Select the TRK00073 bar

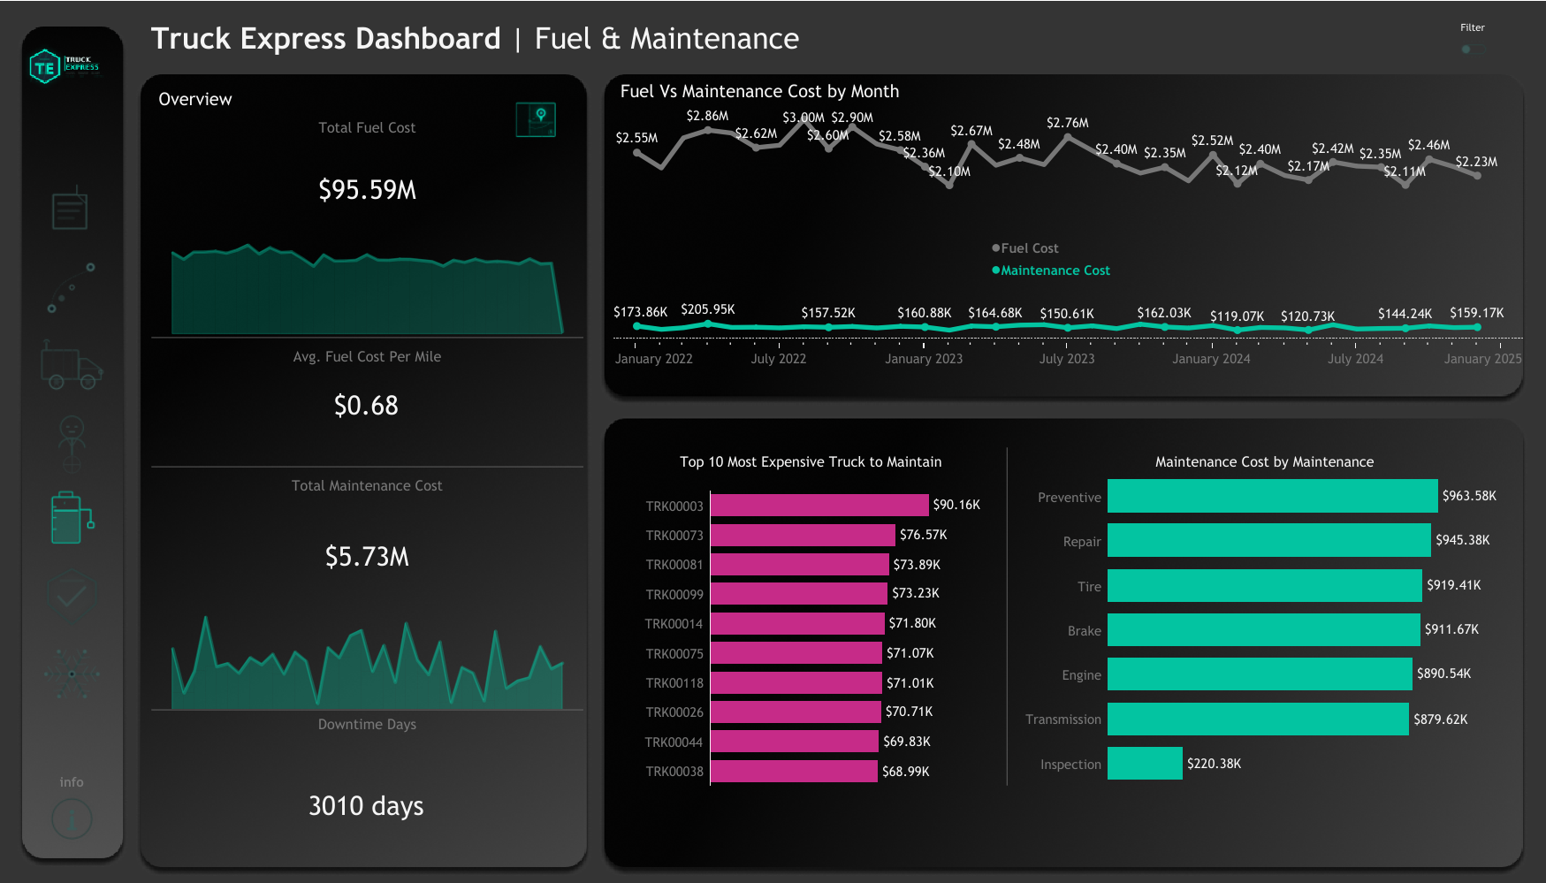tap(803, 535)
